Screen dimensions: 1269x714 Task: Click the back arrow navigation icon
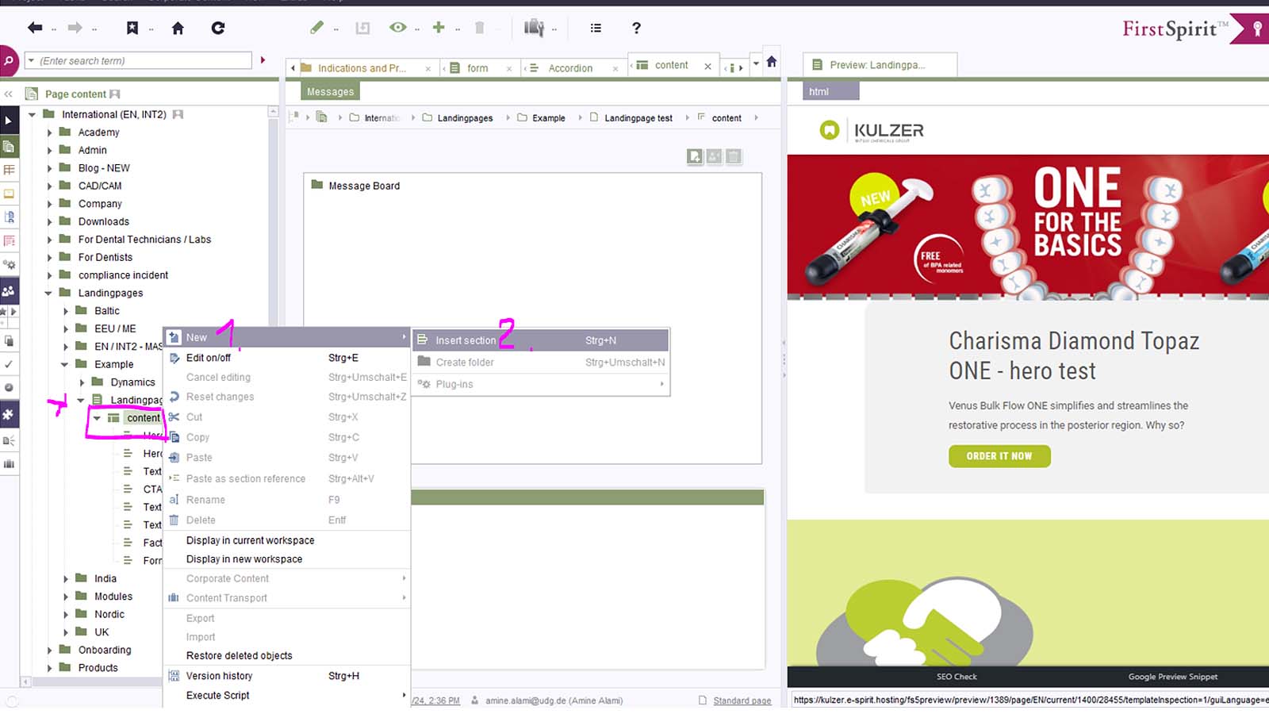35,29
